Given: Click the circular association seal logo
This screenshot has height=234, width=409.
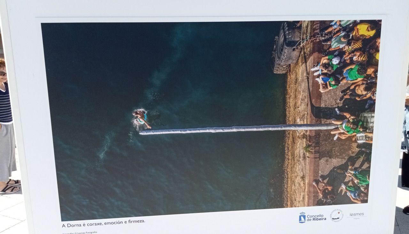Looking at the screenshot, I should 336,215.
